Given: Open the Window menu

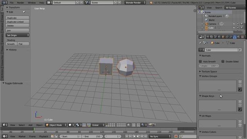Looking at the screenshot, I should point(32,3).
